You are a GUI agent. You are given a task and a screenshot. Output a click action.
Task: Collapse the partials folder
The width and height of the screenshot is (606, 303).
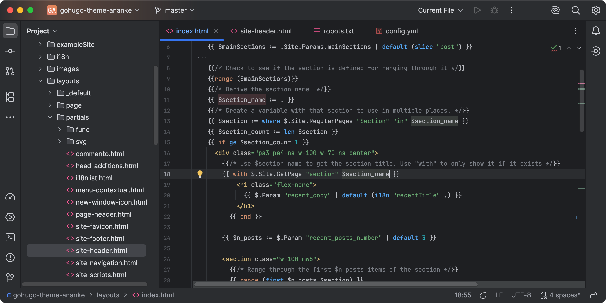coord(50,117)
